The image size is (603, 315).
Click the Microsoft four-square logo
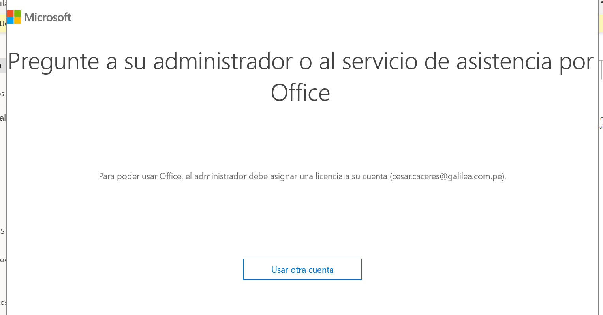pyautogui.click(x=14, y=17)
